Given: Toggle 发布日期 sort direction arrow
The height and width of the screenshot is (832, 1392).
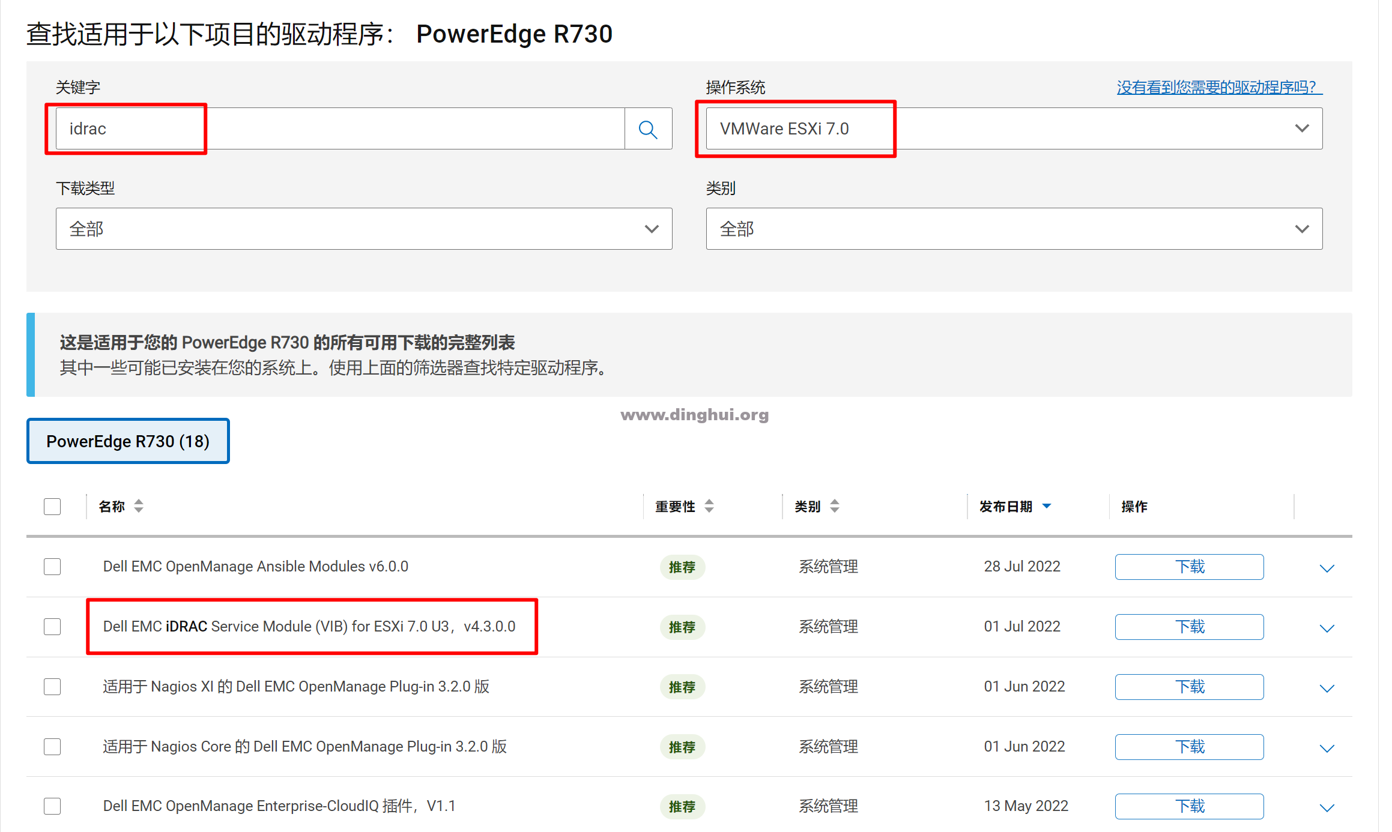Looking at the screenshot, I should (1047, 506).
